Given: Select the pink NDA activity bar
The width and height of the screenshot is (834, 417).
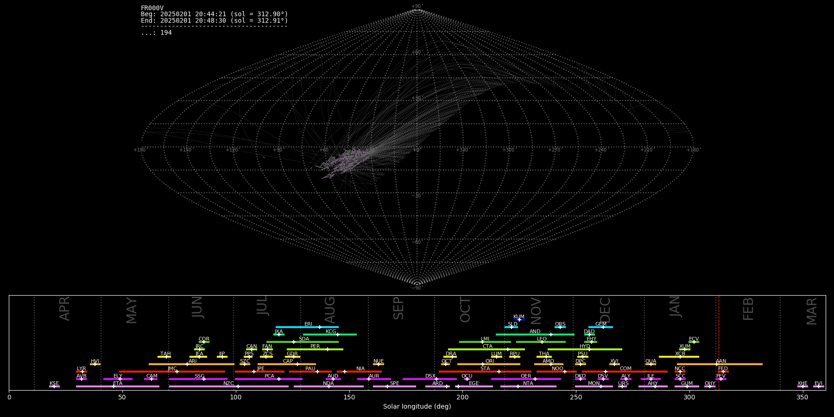Looking at the screenshot, I should pyautogui.click(x=329, y=386).
